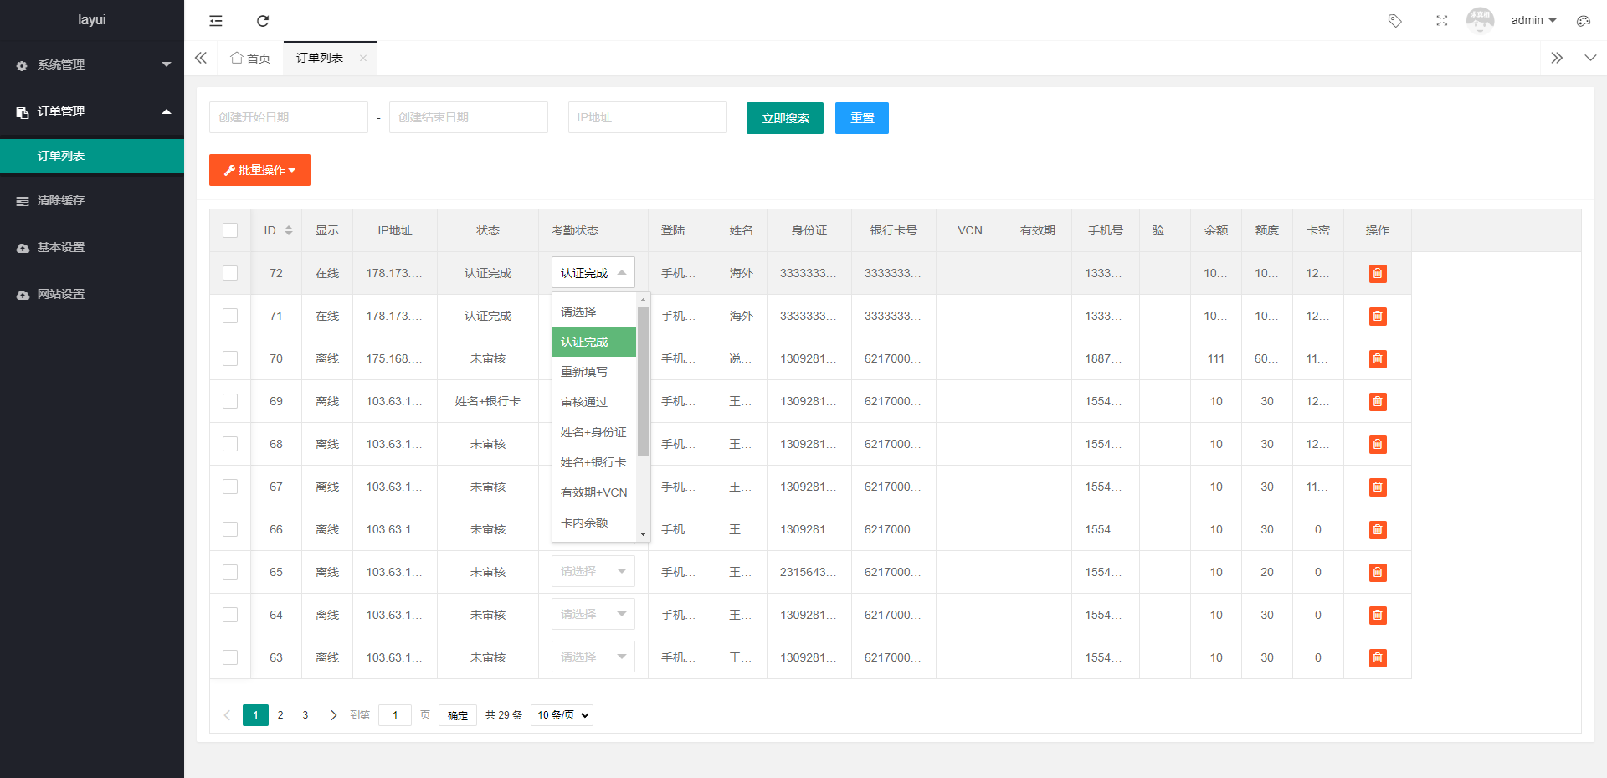Switch to the 首页 tab
Screen dimensions: 1607x778
(x=250, y=58)
